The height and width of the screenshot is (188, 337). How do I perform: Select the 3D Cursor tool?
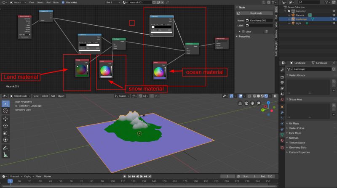pos(5,111)
